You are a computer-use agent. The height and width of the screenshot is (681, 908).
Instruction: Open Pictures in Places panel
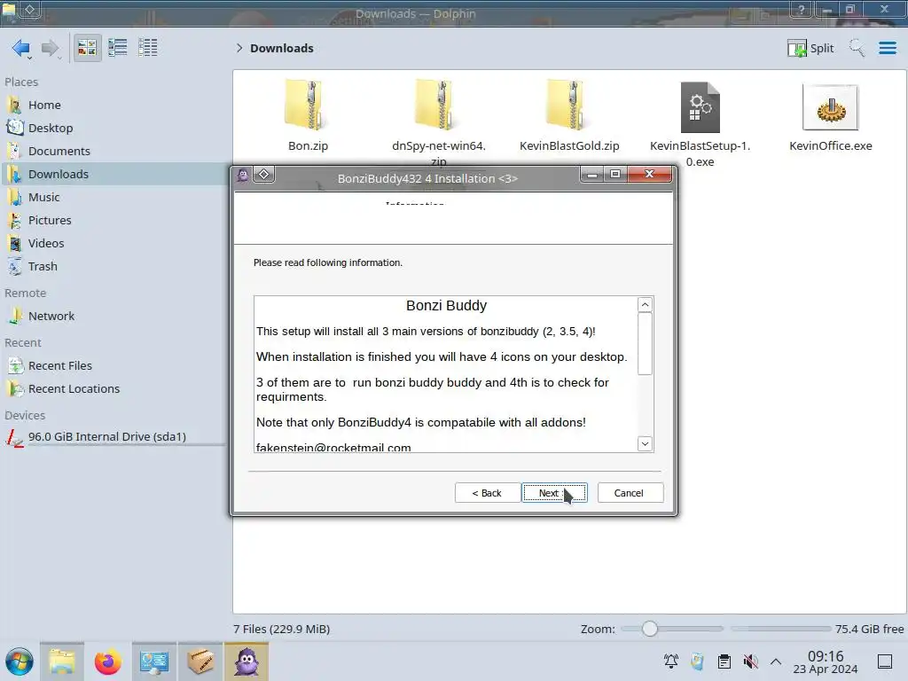tap(113, 221)
